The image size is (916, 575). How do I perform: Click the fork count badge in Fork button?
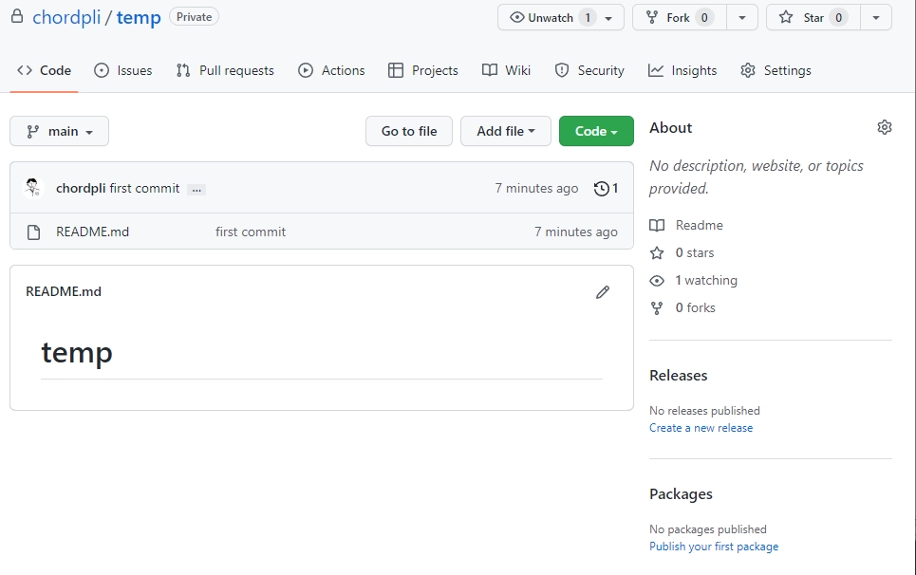click(x=704, y=18)
